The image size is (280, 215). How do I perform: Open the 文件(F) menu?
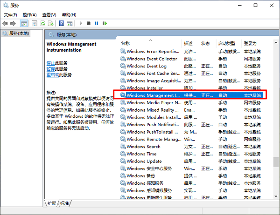tap(10, 15)
